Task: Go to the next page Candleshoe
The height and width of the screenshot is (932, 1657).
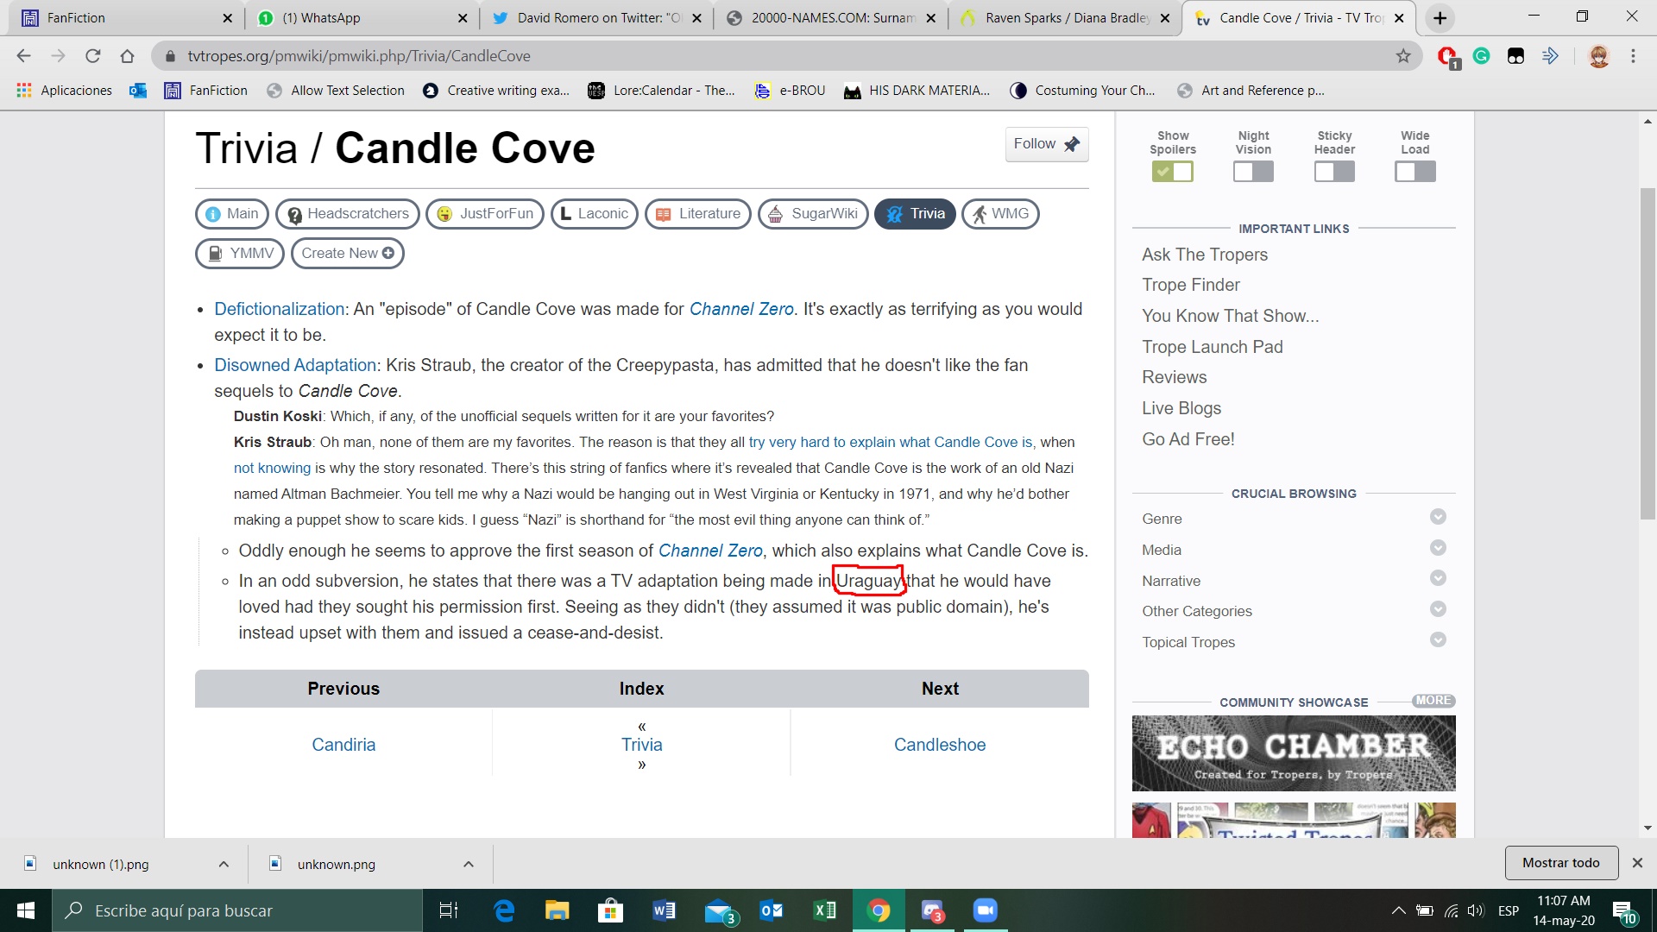Action: pos(940,745)
